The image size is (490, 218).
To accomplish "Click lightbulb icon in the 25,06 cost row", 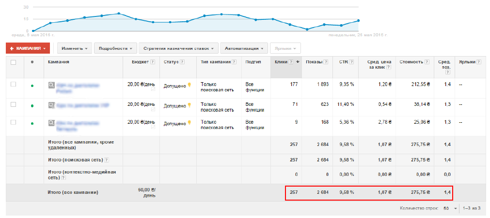I will [x=189, y=123].
